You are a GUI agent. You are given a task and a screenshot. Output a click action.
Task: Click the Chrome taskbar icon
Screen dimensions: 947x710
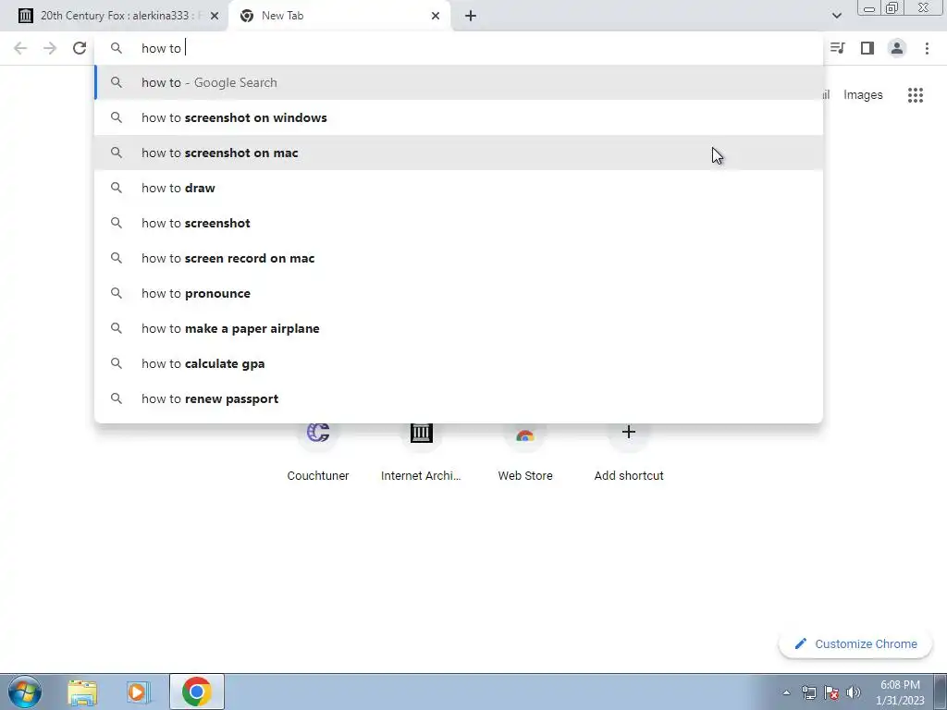pyautogui.click(x=196, y=692)
